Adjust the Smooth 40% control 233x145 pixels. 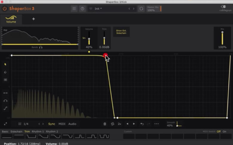(x=174, y=124)
